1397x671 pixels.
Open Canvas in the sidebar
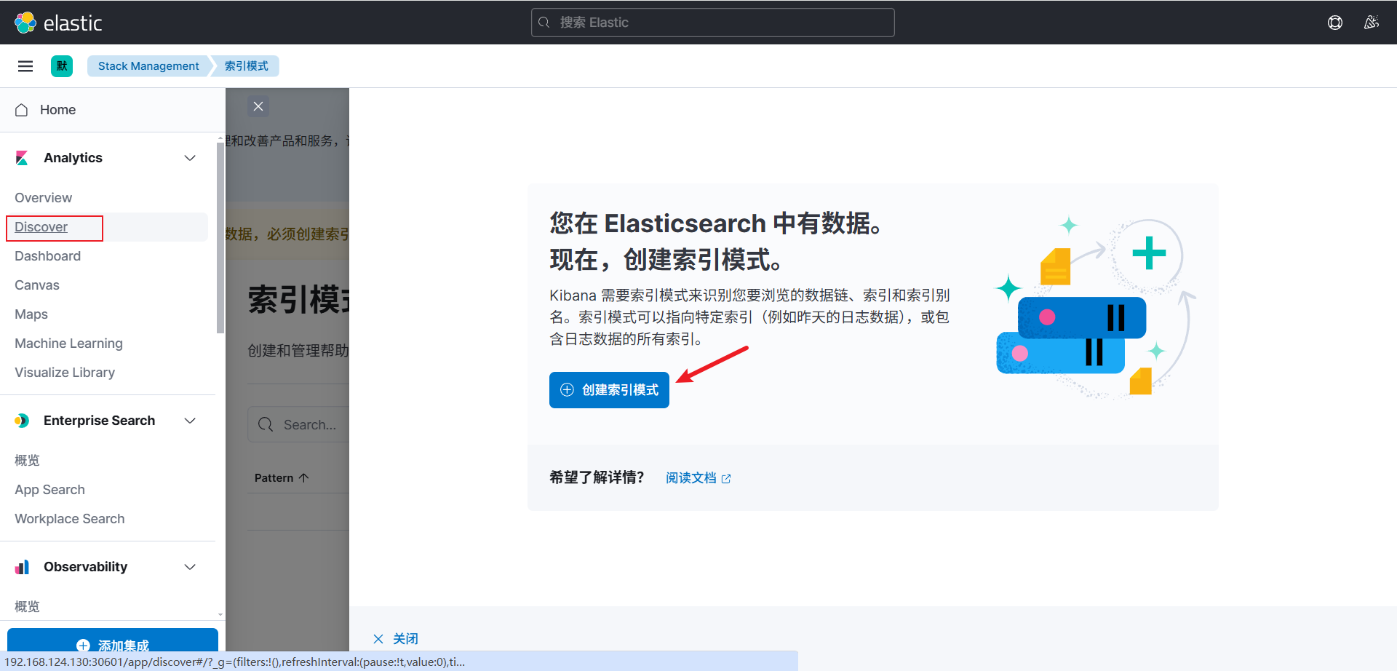pyautogui.click(x=37, y=285)
